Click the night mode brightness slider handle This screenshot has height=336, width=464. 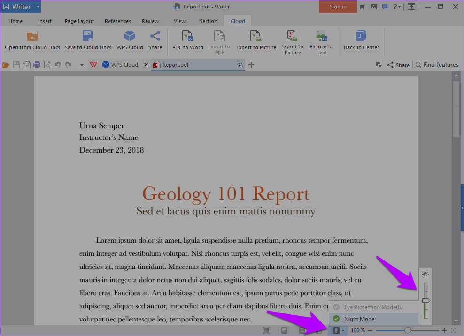click(x=426, y=300)
